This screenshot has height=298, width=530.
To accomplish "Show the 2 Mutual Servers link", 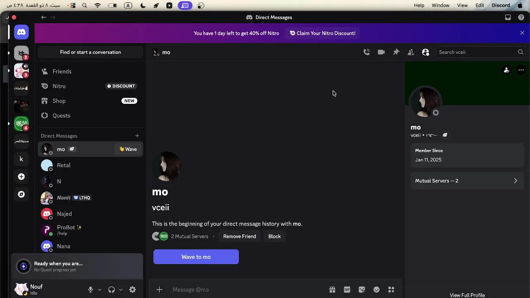I will pos(190,236).
